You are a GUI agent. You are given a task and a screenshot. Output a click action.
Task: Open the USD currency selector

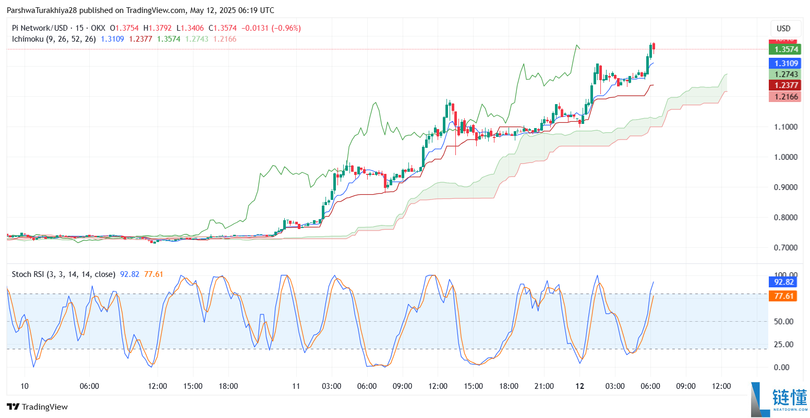tap(783, 29)
